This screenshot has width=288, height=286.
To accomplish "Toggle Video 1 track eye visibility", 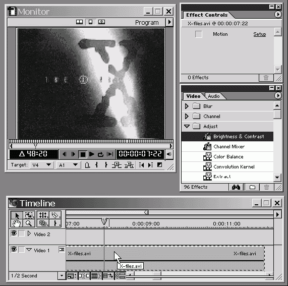I will (x=14, y=250).
